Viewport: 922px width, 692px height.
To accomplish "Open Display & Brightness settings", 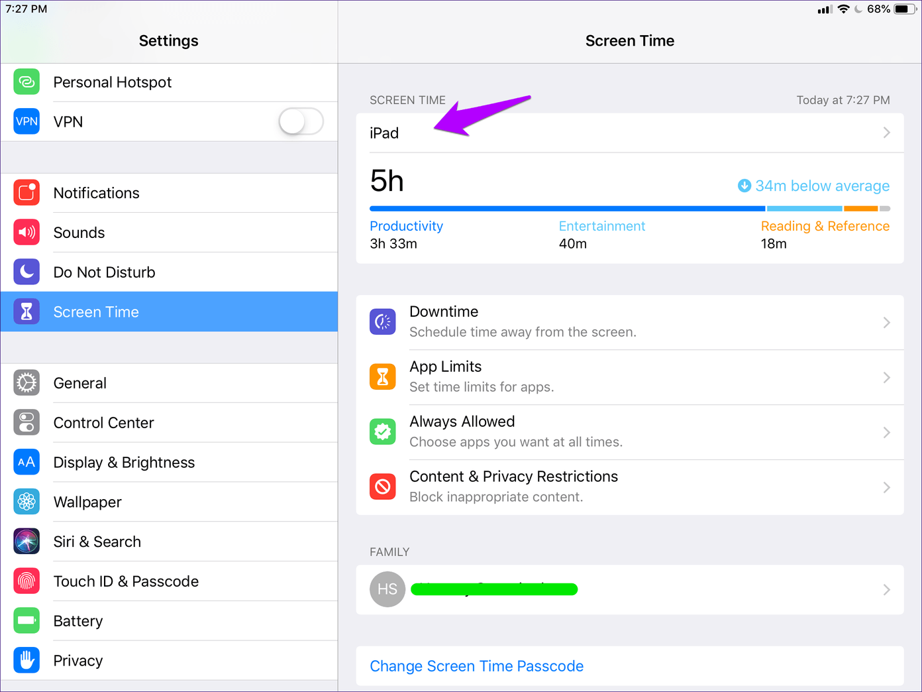I will tap(124, 463).
